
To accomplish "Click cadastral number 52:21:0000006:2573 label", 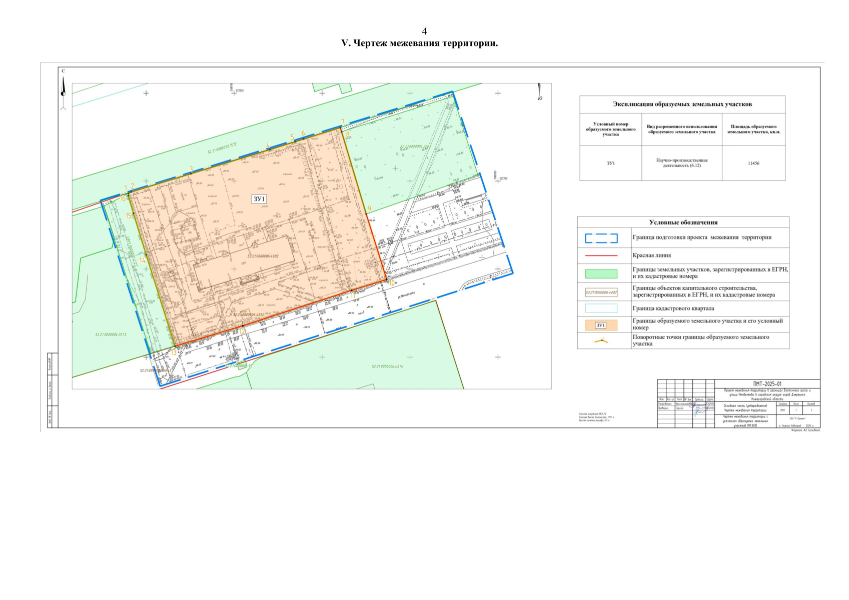I will point(111,334).
